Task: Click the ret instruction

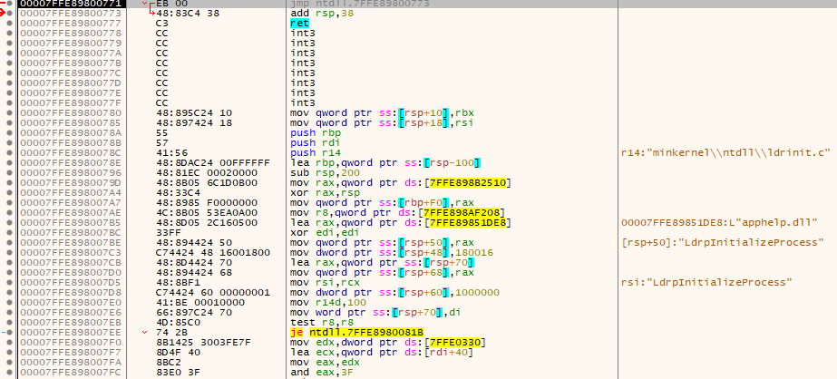Action: [299, 23]
